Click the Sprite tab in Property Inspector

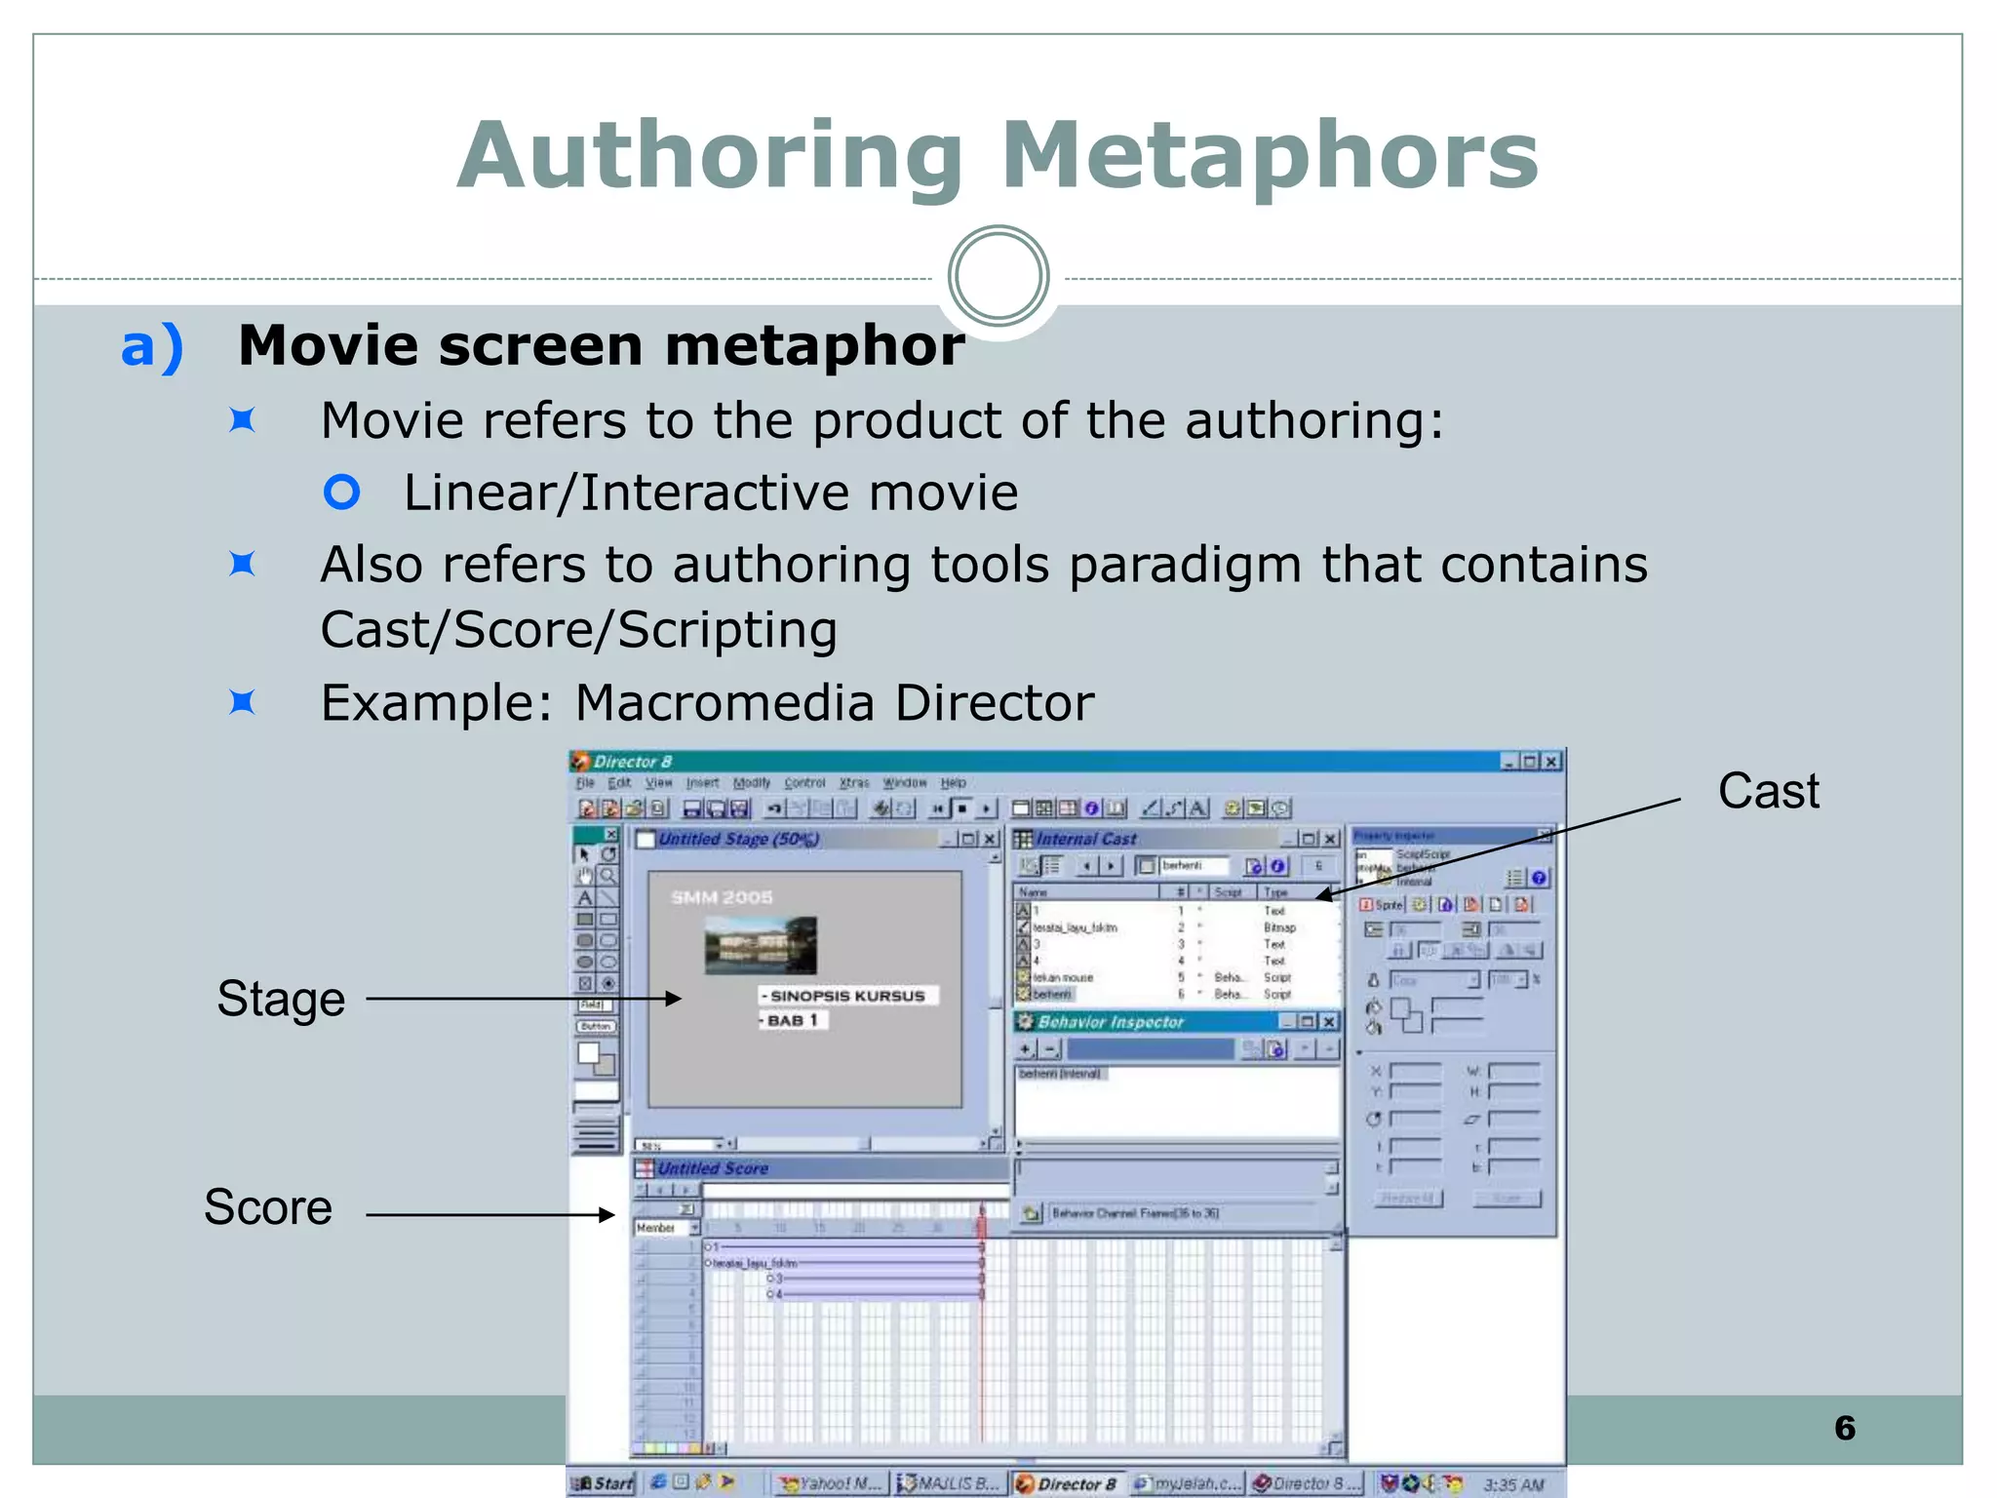[x=1382, y=904]
